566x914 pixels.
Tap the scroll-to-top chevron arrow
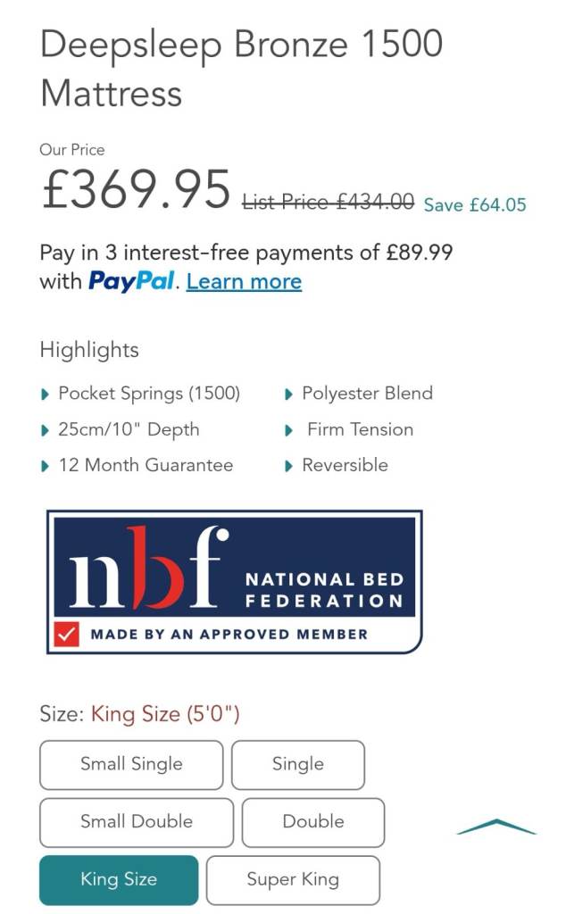pyautogui.click(x=496, y=827)
